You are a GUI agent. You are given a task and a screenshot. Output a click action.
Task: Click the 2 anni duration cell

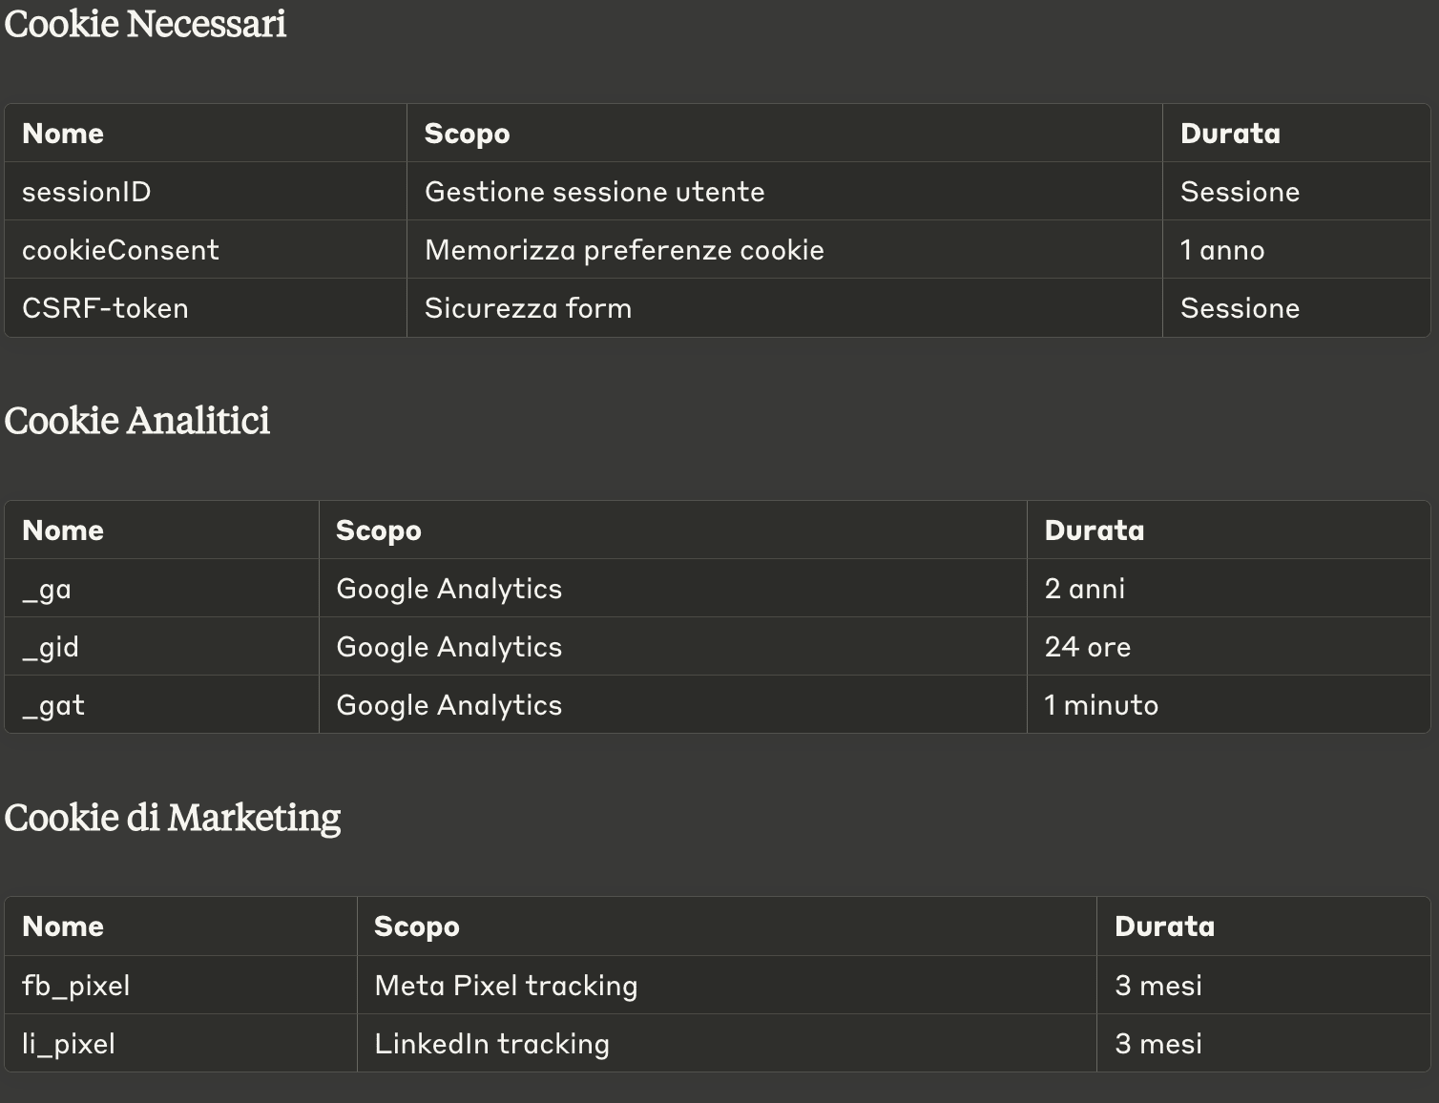[x=1085, y=589]
